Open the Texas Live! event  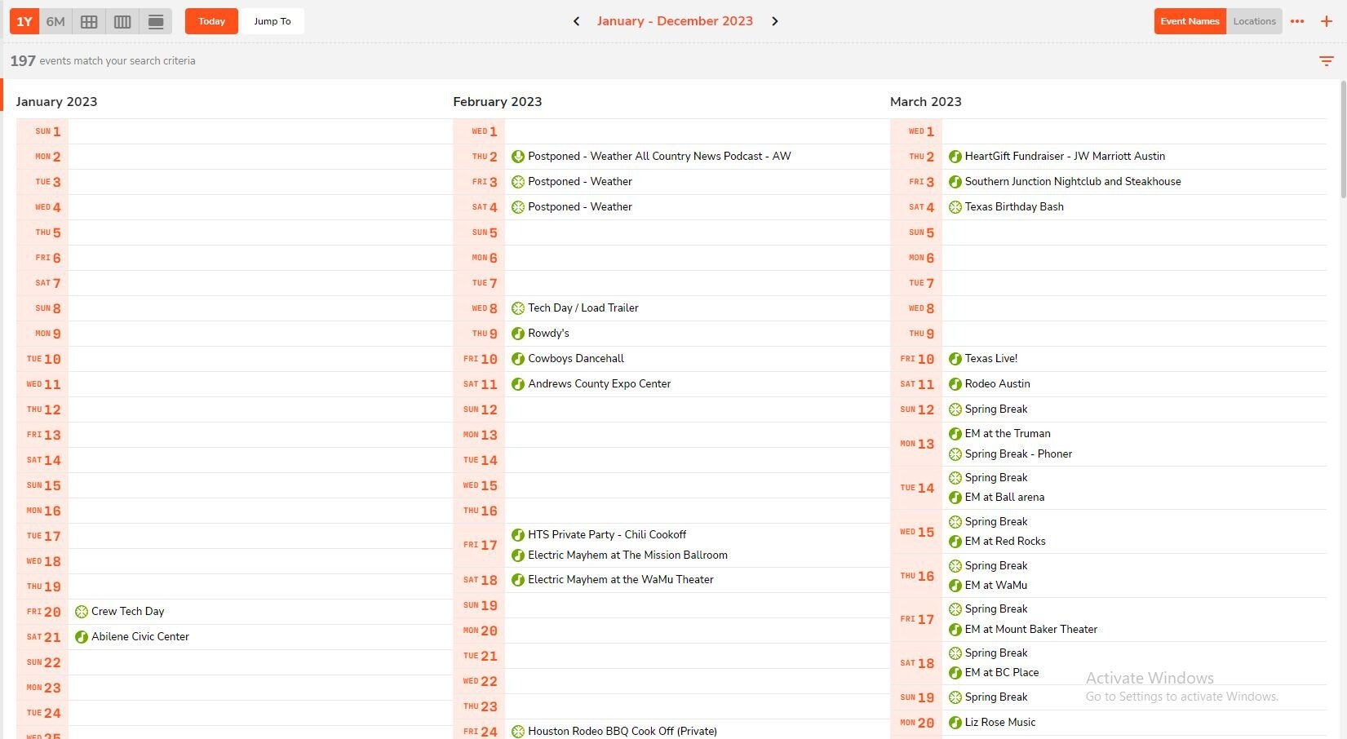(991, 358)
